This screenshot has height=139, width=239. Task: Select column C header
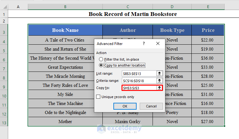pos(128,7)
